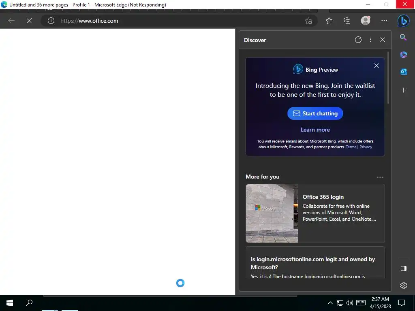Stop loading the page

tap(29, 21)
